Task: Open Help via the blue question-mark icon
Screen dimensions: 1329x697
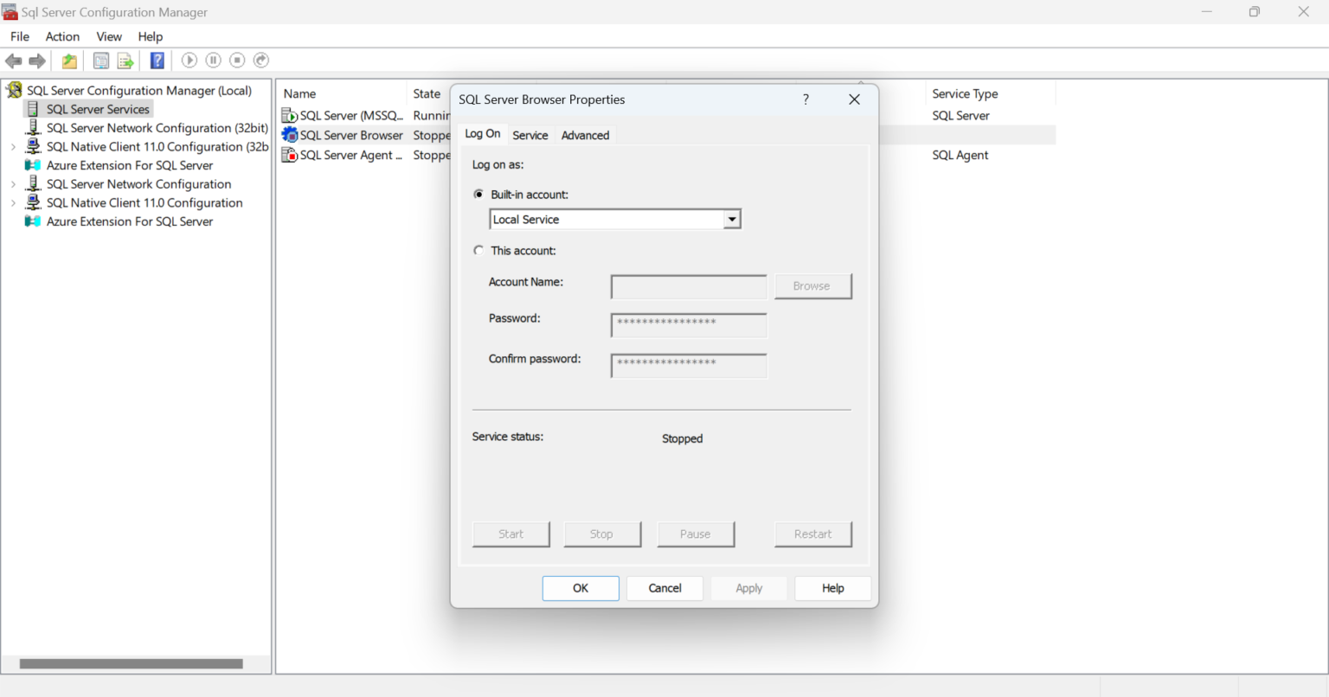Action: pos(157,61)
